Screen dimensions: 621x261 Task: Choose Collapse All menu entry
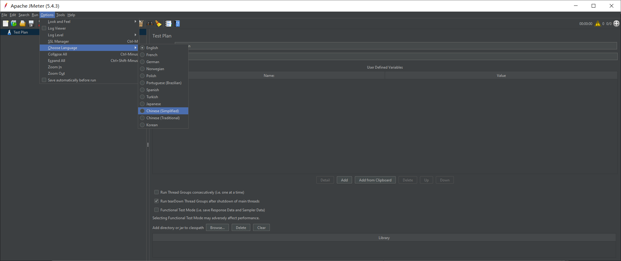pos(89,54)
